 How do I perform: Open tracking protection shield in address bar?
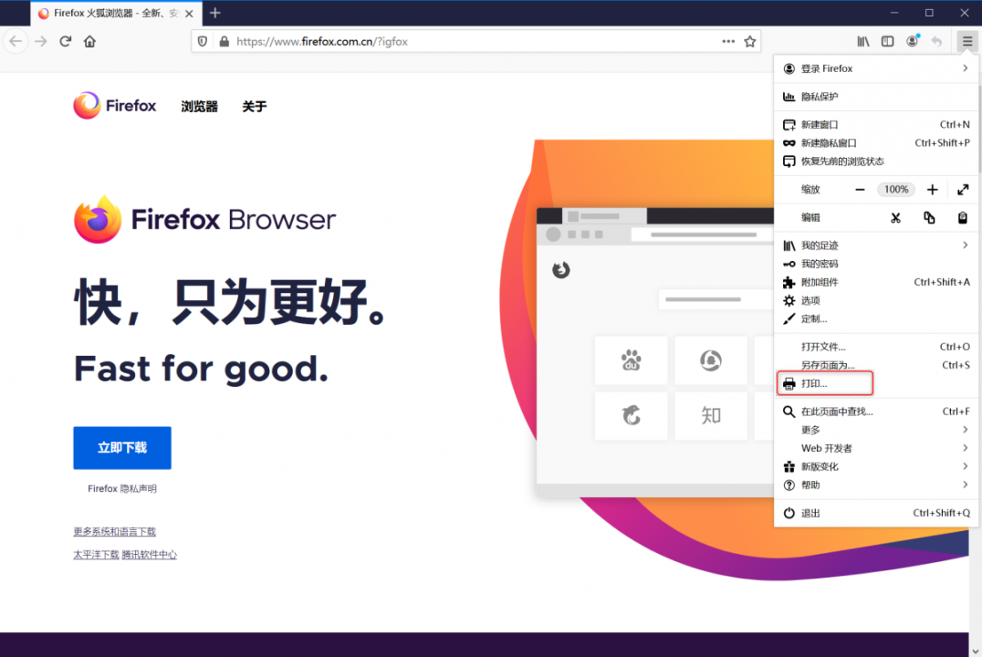coord(203,41)
